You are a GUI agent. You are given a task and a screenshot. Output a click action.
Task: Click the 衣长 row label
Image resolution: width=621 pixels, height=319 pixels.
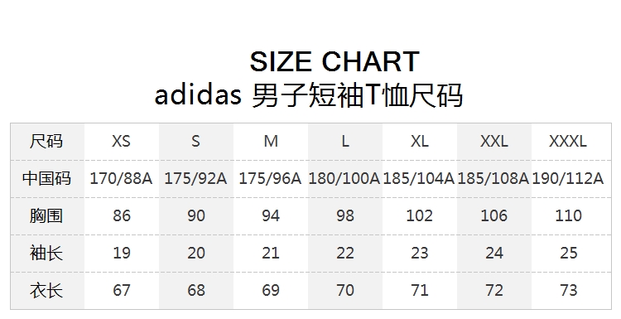[x=46, y=290]
